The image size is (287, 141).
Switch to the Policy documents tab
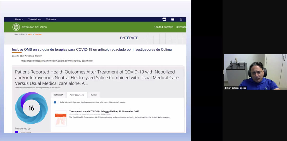pos(77,95)
